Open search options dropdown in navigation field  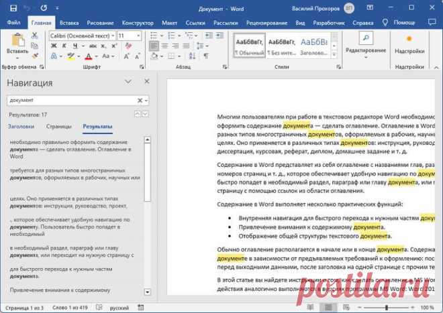coord(146,100)
